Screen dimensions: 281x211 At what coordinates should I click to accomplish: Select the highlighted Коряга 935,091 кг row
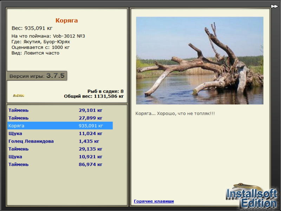(x=60, y=126)
